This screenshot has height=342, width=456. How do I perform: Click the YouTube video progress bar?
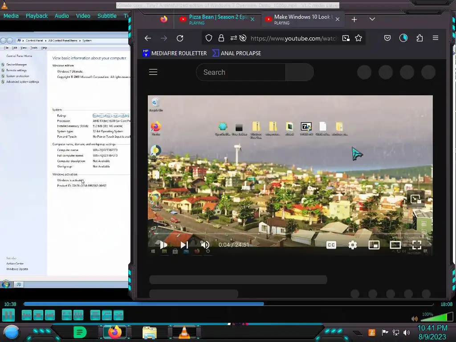290,233
